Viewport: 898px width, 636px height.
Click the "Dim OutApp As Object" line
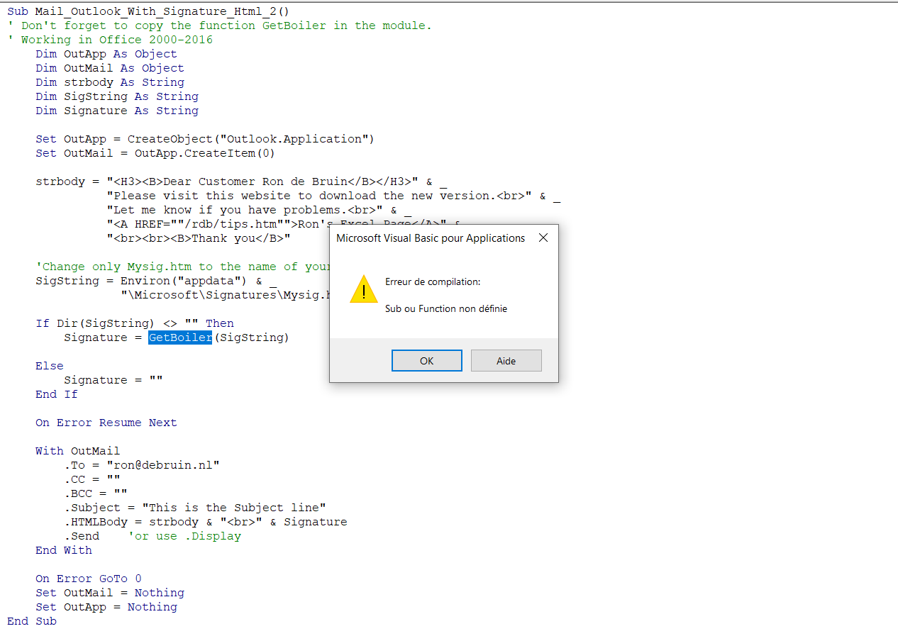click(x=106, y=54)
